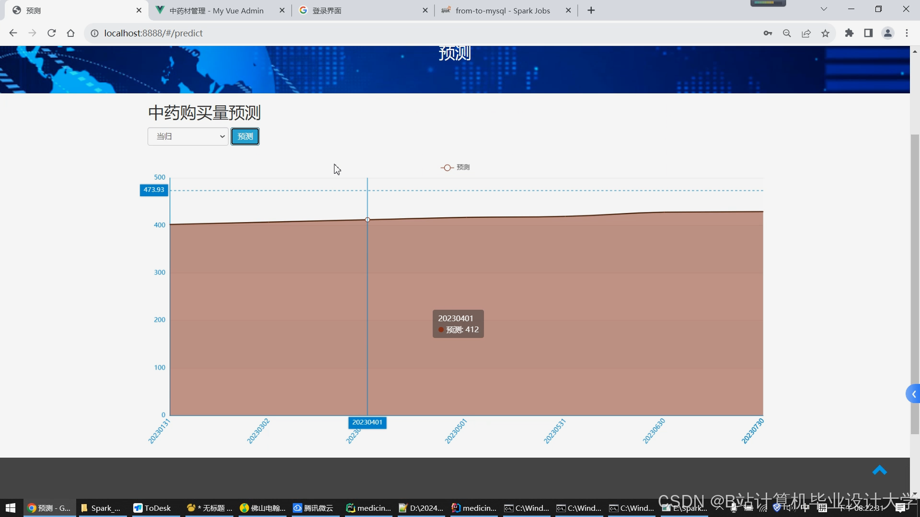Open ToDesk from the taskbar

pyautogui.click(x=152, y=508)
